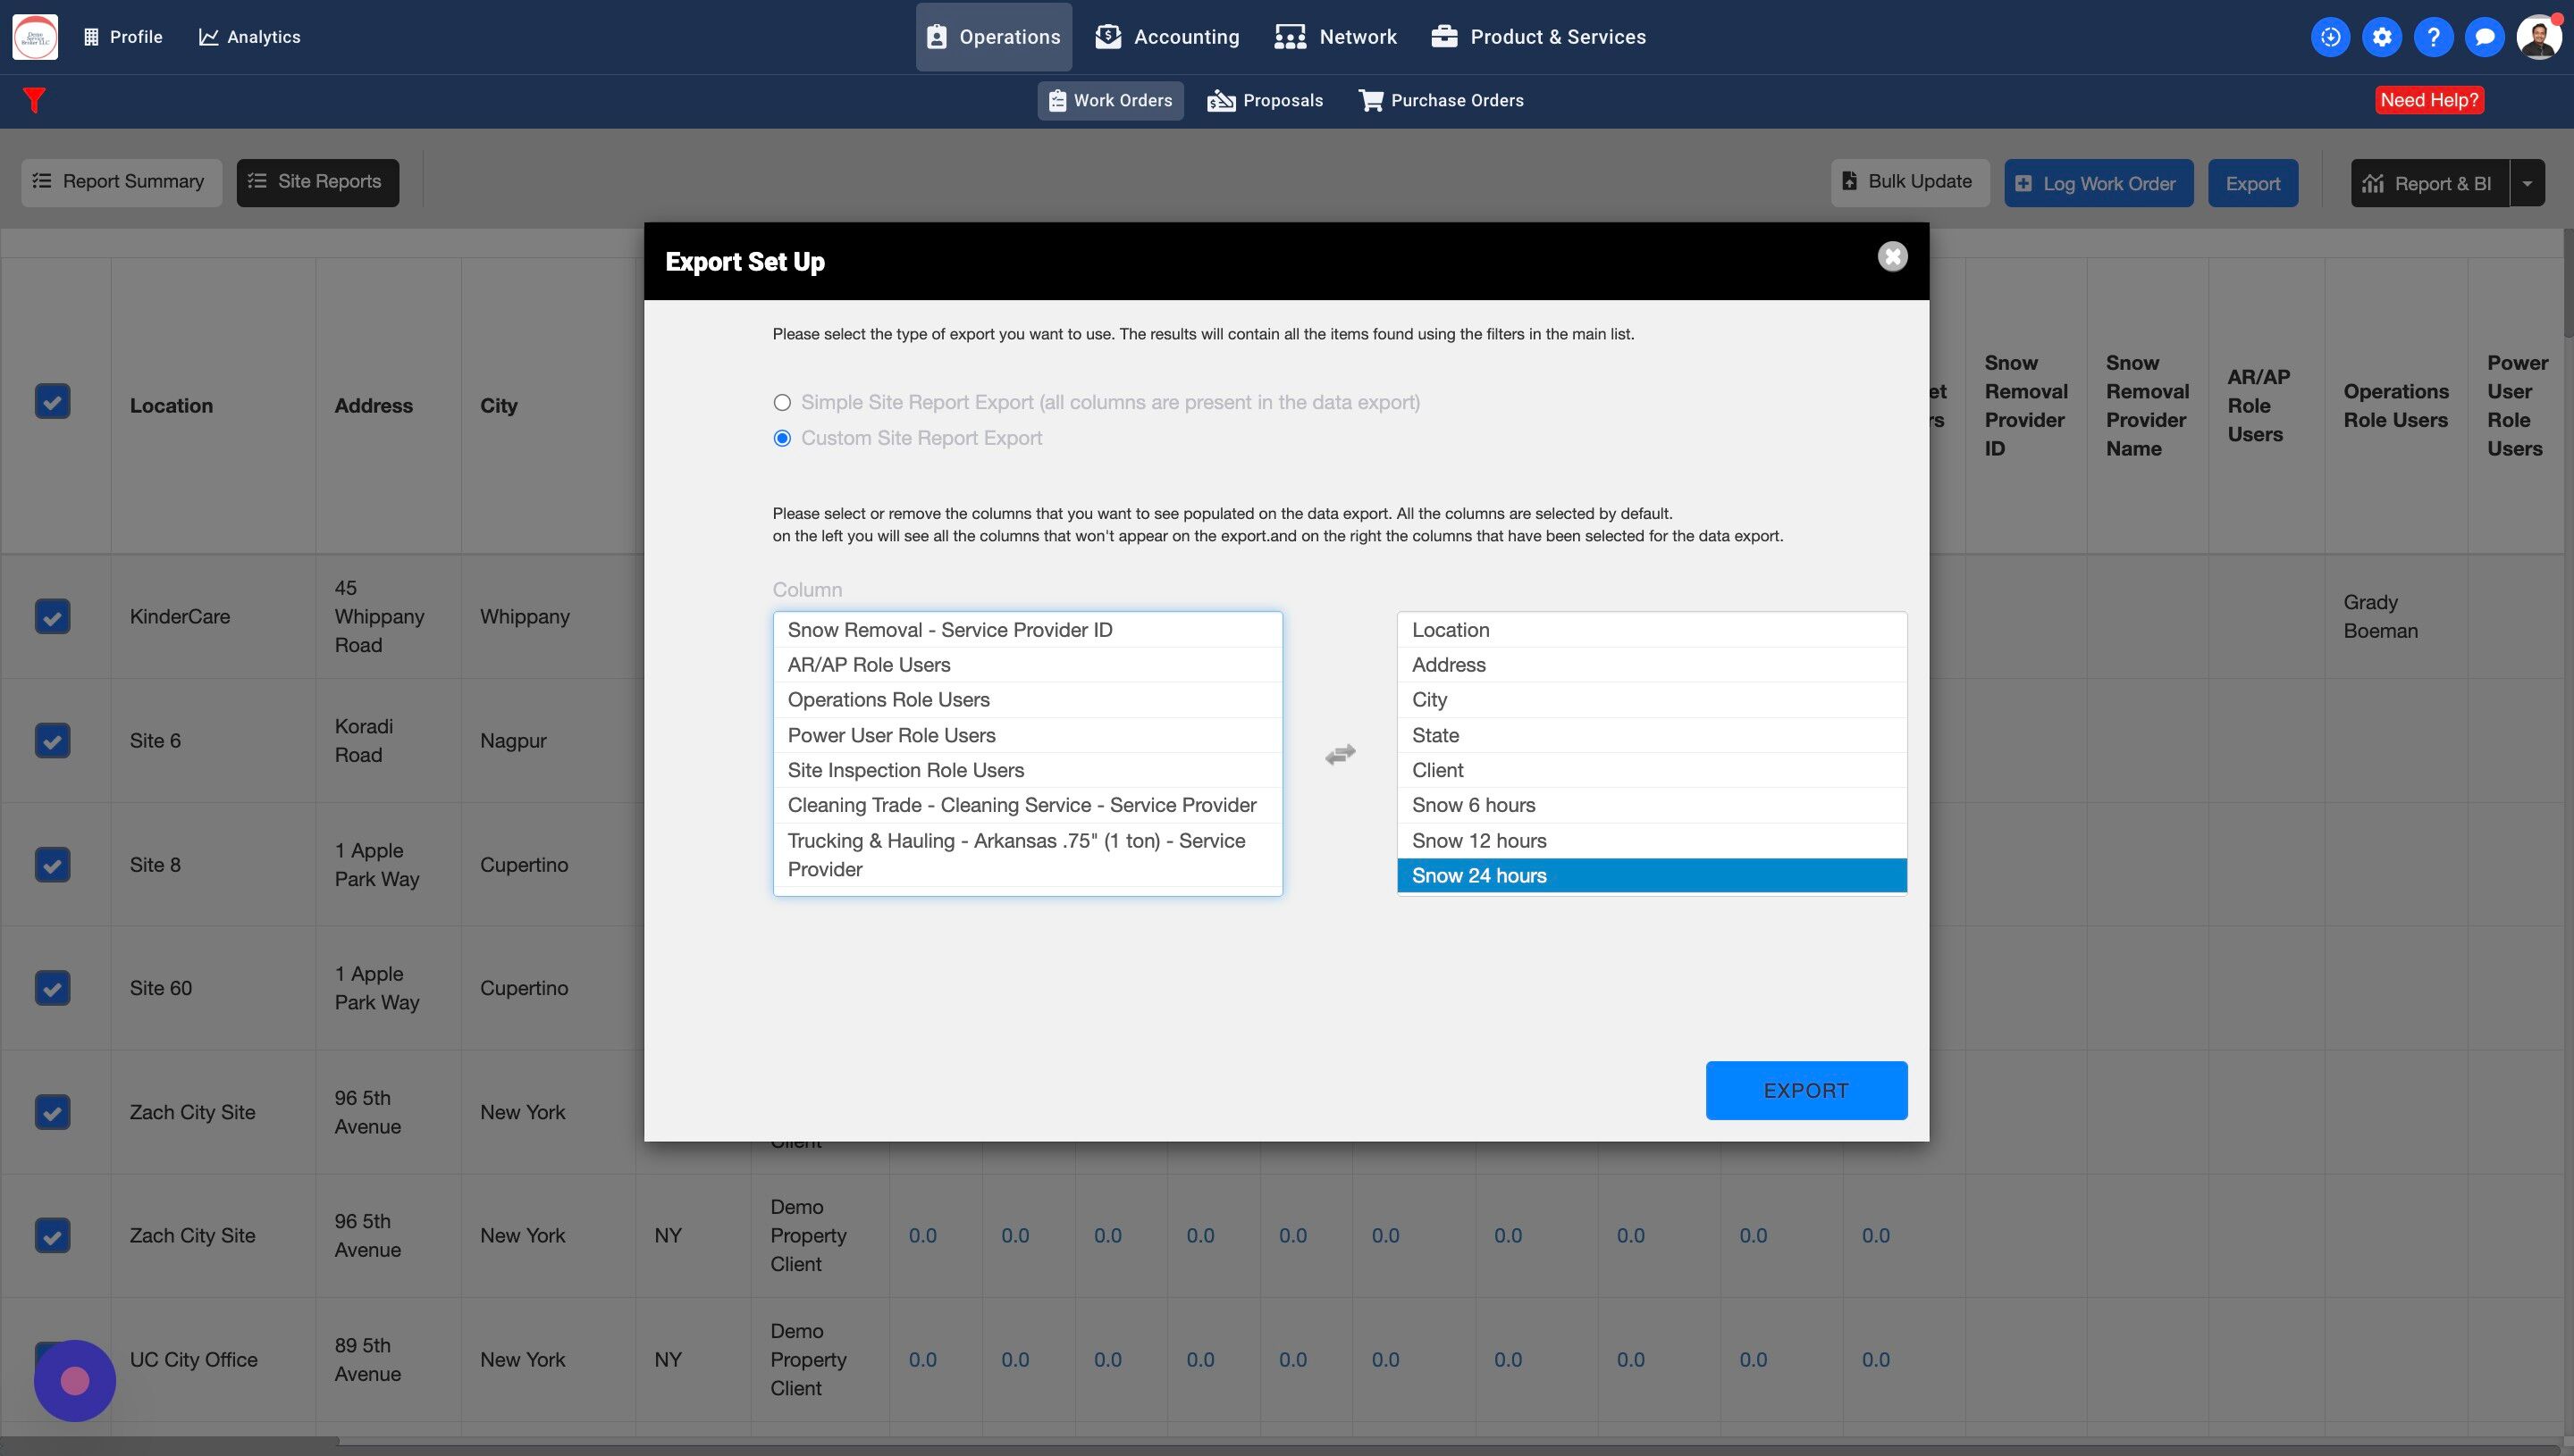This screenshot has height=1456, width=2574.
Task: Open the user profile avatar
Action: (x=2538, y=37)
